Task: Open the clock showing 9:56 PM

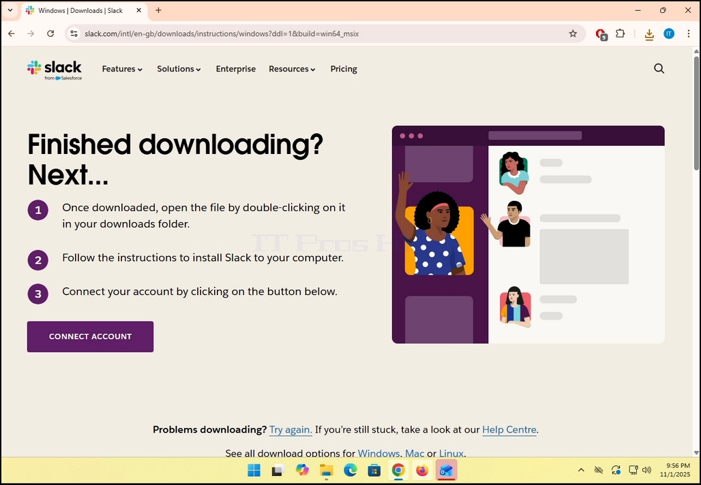Action: [x=675, y=470]
